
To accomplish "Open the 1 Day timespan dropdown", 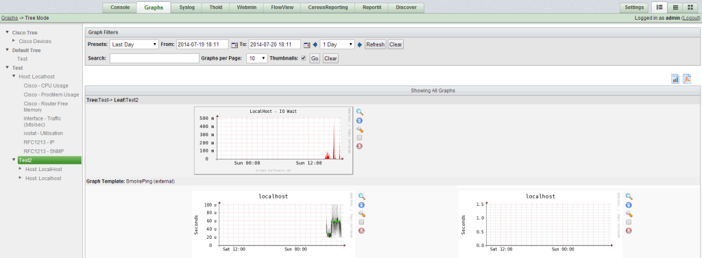I will pyautogui.click(x=337, y=44).
